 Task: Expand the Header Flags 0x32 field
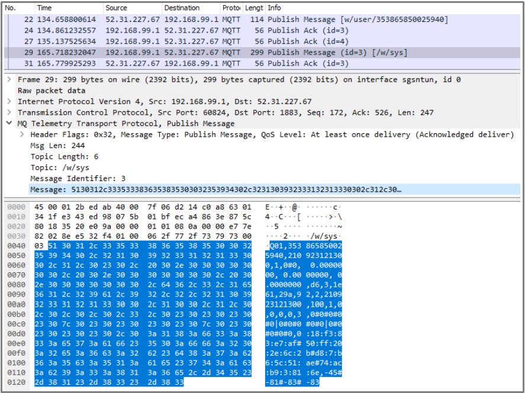23,135
